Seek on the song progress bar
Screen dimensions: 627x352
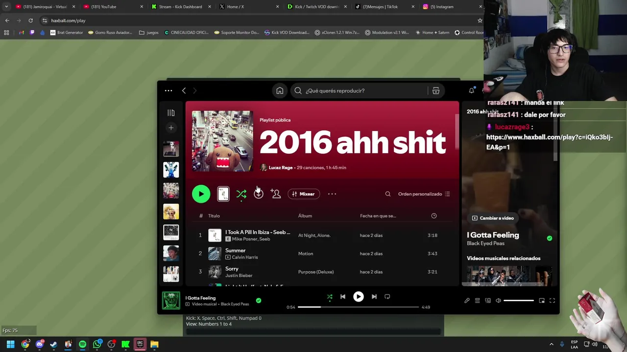(358, 307)
